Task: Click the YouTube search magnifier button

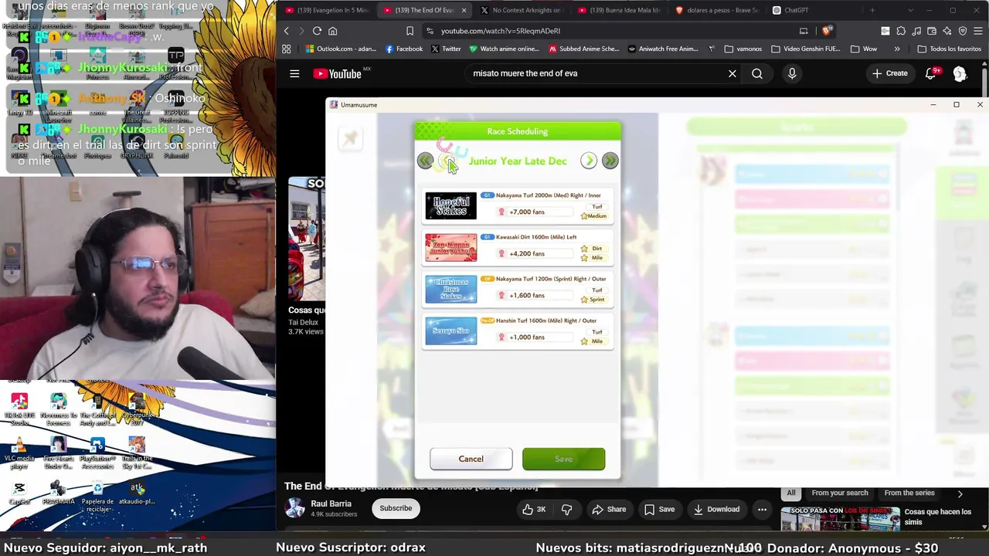Action: (757, 73)
